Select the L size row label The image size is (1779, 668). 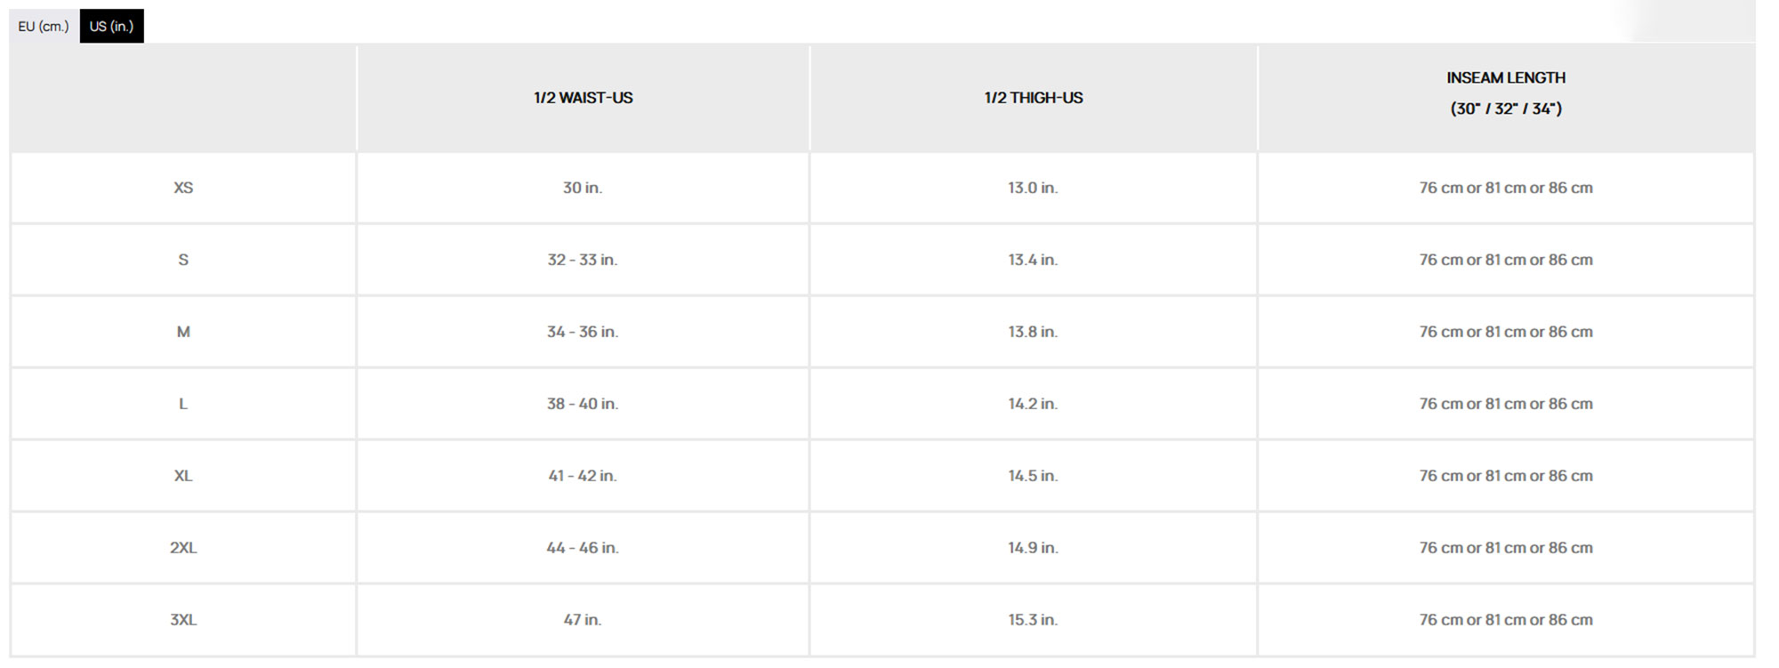click(x=183, y=404)
